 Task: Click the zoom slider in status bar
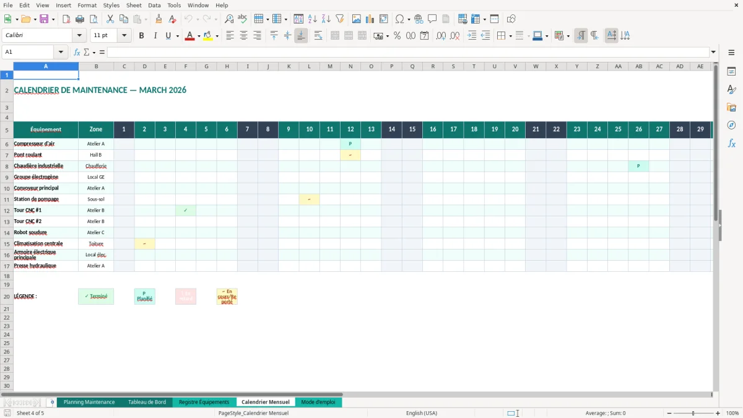[693, 413]
